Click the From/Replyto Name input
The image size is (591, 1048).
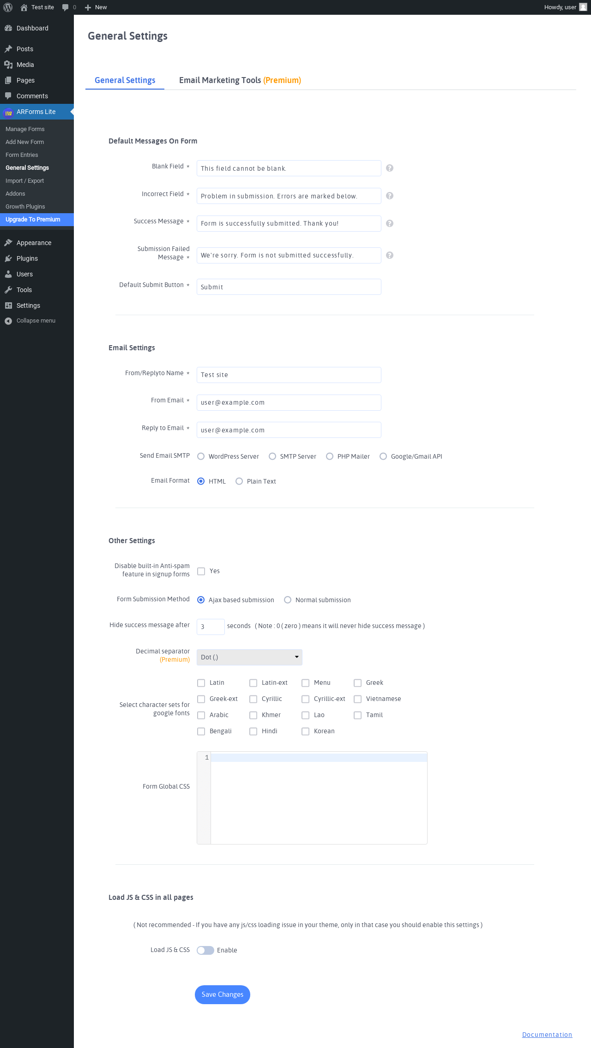click(289, 375)
